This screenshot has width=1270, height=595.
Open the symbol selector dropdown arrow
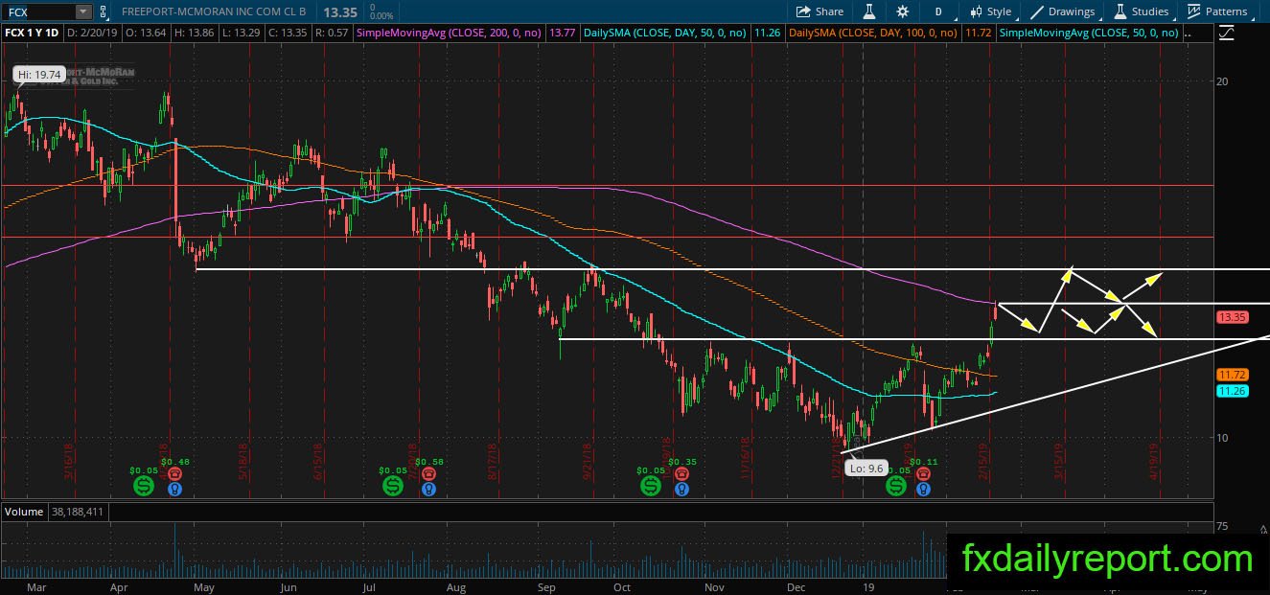point(82,11)
